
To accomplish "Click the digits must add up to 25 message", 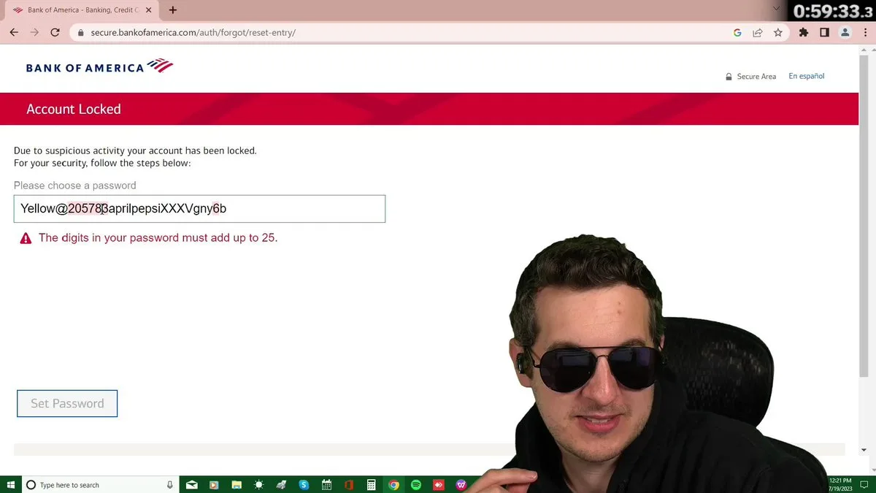I will 158,237.
